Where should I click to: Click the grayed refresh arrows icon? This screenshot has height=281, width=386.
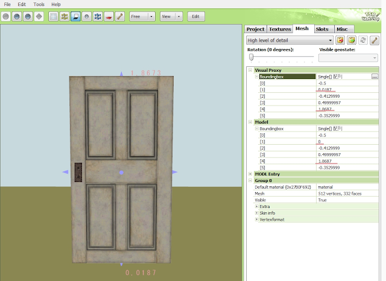[x=363, y=40]
